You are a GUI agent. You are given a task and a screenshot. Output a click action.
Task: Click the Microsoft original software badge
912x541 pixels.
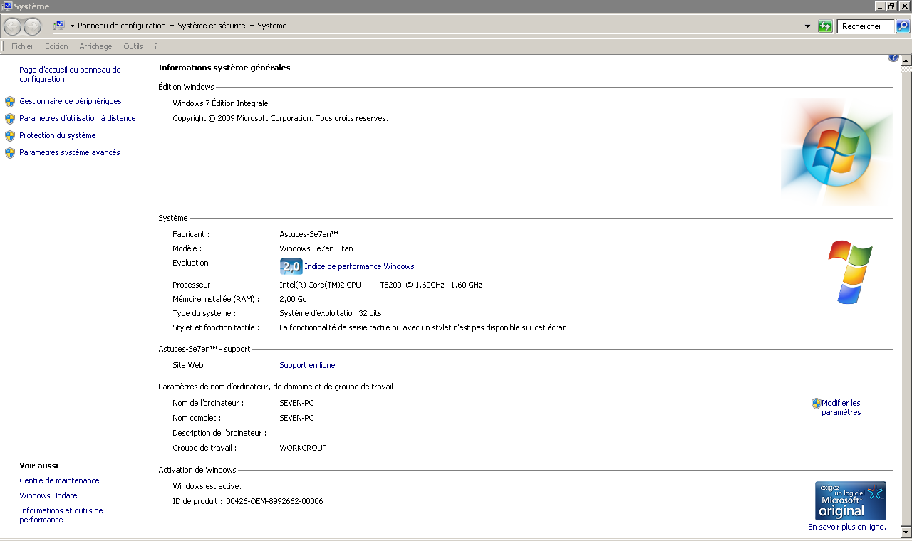tap(851, 500)
